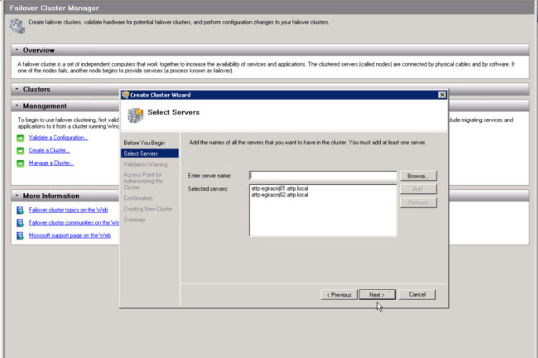This screenshot has height=358, width=538.
Task: Select the Select Servers wizard step
Action: [x=150, y=153]
